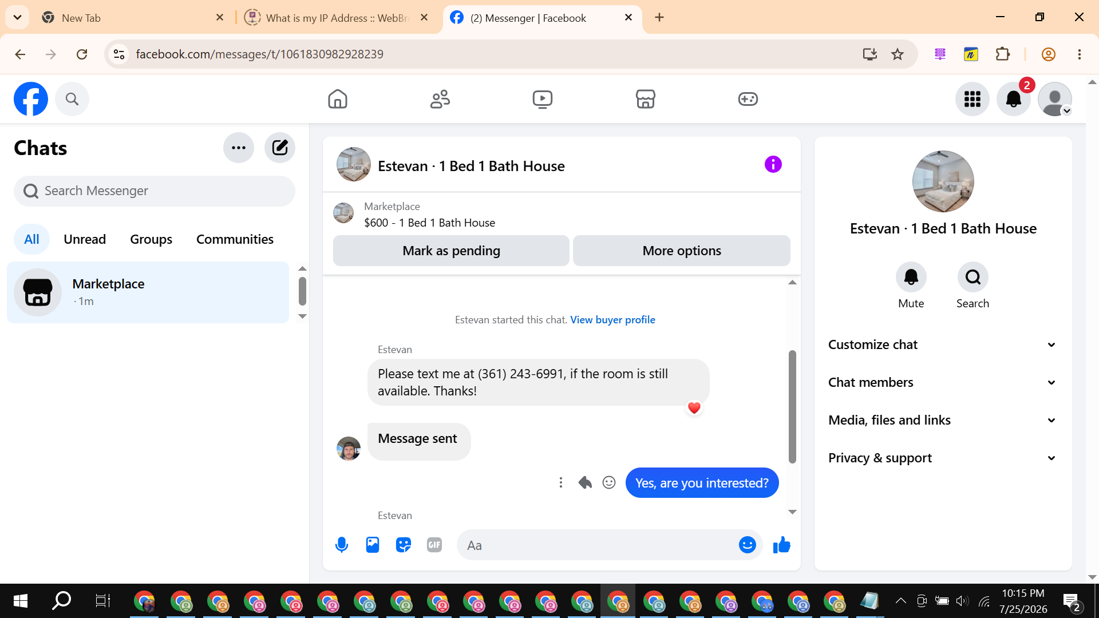Reload the current page

coord(82,54)
